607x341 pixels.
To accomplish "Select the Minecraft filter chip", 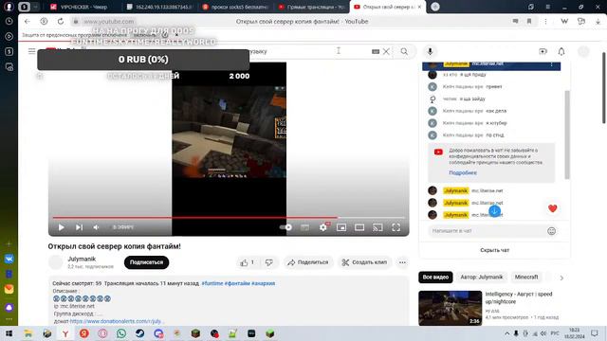I will point(526,278).
